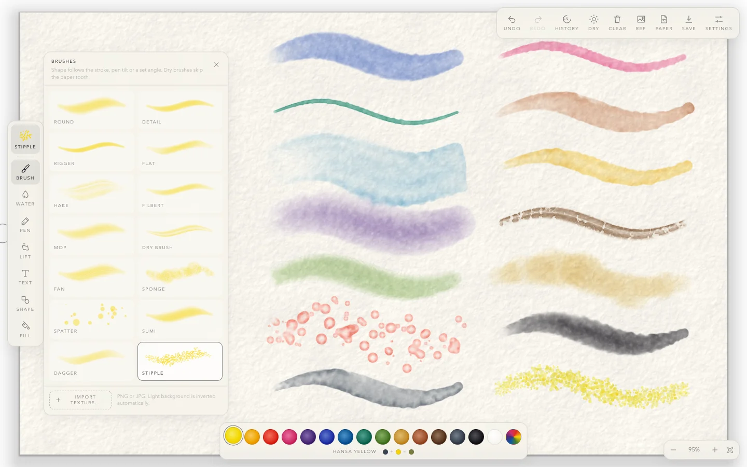Choose the leaf green swatch
Screen dimensions: 747x467
[x=383, y=437]
